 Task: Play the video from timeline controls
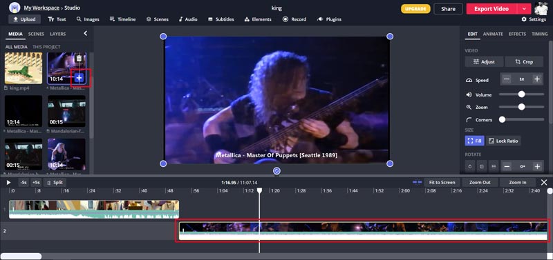[9, 183]
